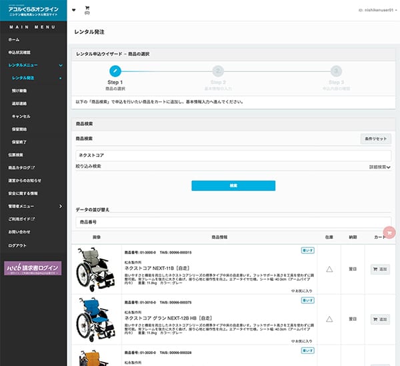The width and height of the screenshot is (400, 366).
Task: Open 伝票検索 from the sidebar menu
Action: tap(16, 154)
